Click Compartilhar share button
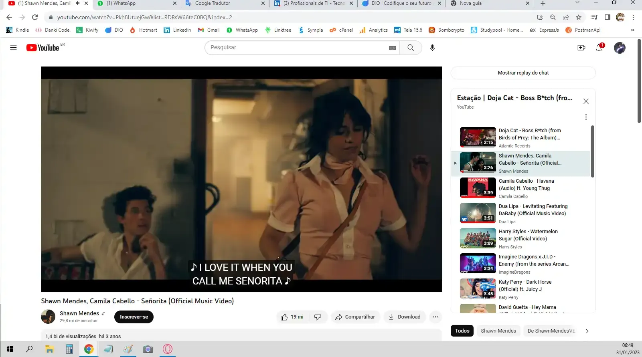Viewport: 642px width, 357px height. point(355,317)
